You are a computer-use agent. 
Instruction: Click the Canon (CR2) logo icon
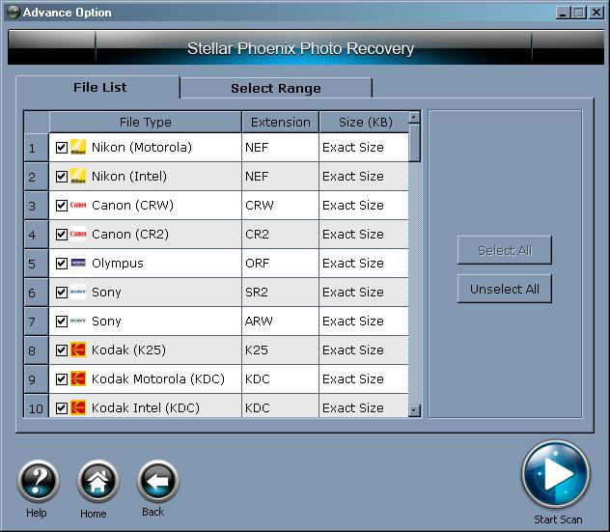[78, 234]
